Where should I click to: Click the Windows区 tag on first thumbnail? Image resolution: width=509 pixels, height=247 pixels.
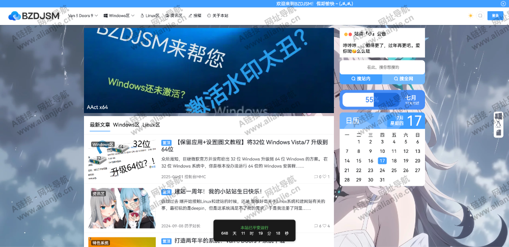103,144
